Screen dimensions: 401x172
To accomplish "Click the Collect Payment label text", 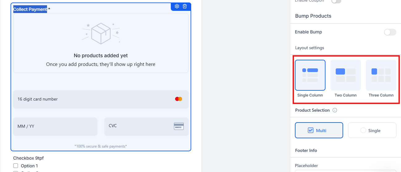I will (30, 9).
